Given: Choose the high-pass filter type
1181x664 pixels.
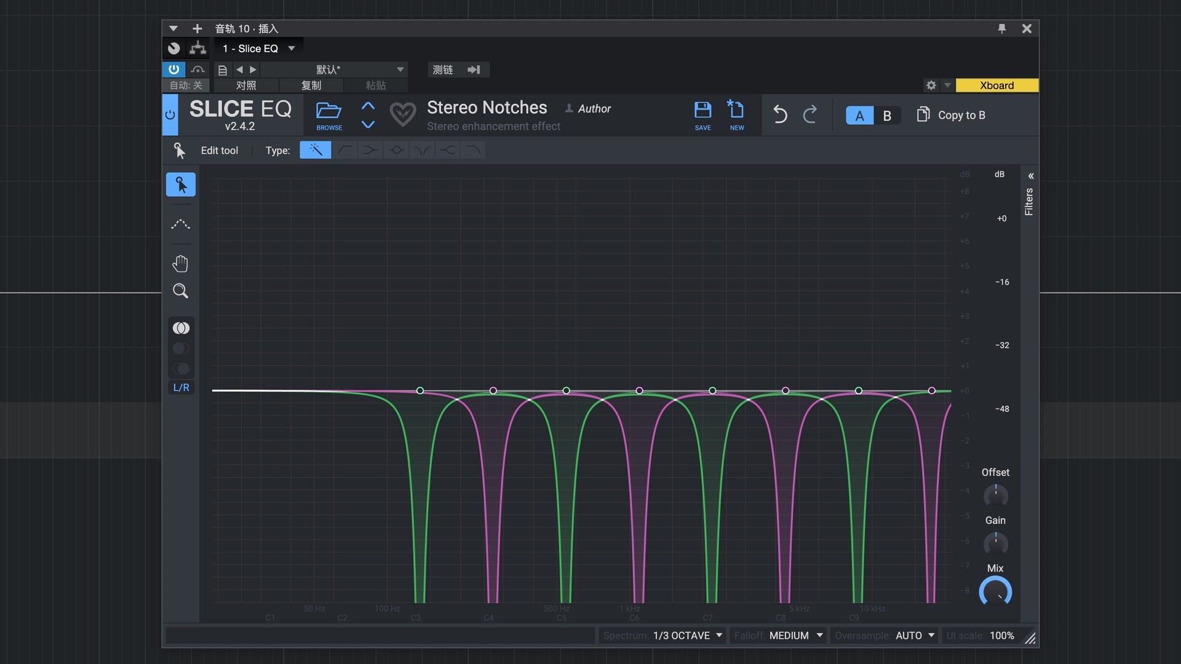Looking at the screenshot, I should (x=345, y=150).
